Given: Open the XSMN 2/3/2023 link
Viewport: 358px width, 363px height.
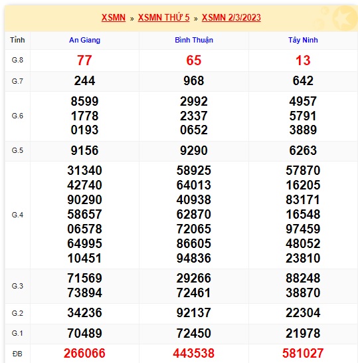Looking at the screenshot, I should tap(231, 17).
